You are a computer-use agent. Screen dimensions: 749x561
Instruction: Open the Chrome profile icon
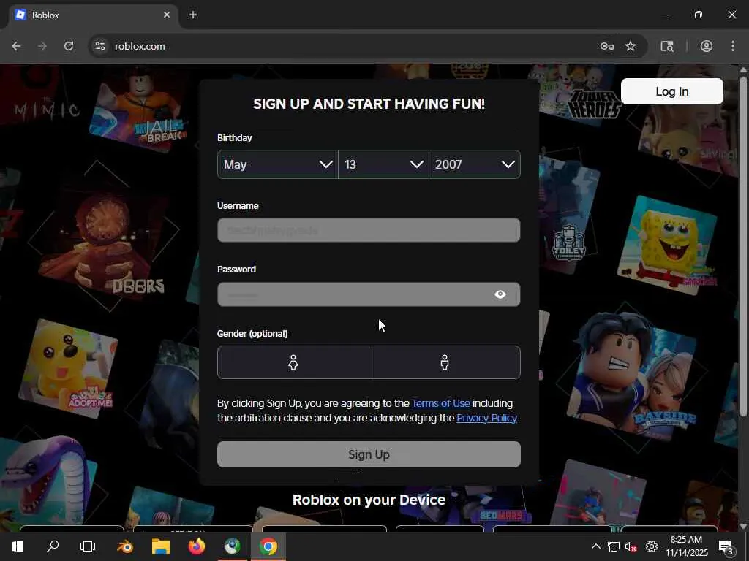point(707,46)
